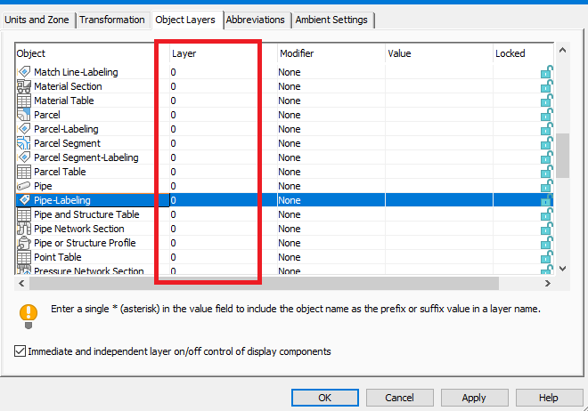Click the Parcel Table grid icon
Screen dimensions: 588x411
click(x=24, y=172)
